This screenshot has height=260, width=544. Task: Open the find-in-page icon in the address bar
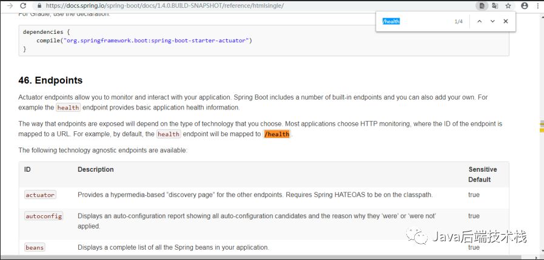click(x=482, y=6)
